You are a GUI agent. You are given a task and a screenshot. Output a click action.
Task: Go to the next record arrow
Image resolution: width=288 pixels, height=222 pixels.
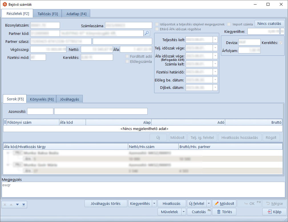coord(17,204)
